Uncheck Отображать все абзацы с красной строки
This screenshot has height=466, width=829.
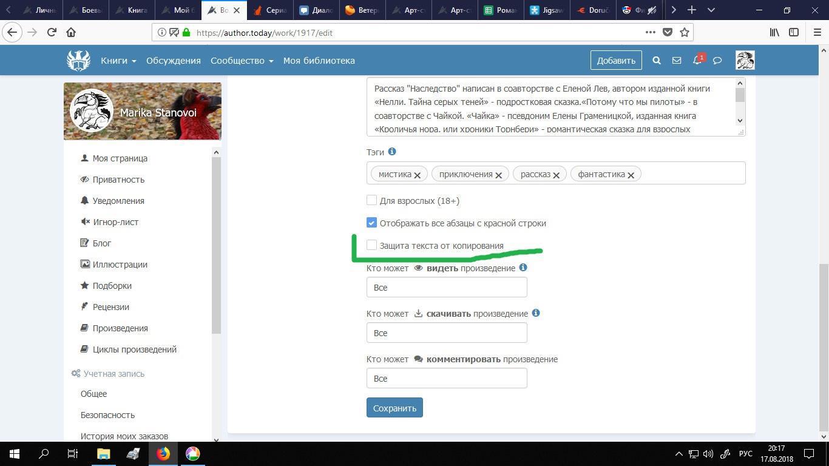tap(372, 223)
